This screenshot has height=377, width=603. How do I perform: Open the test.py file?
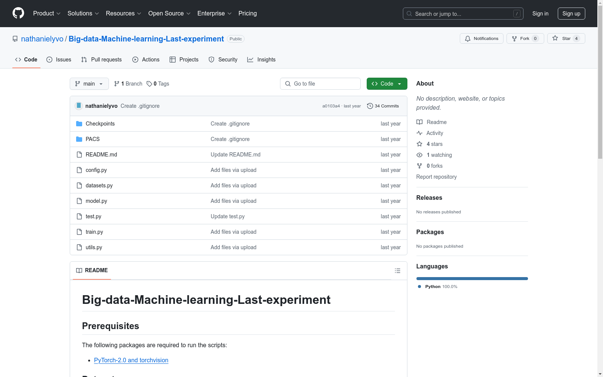pos(93,216)
